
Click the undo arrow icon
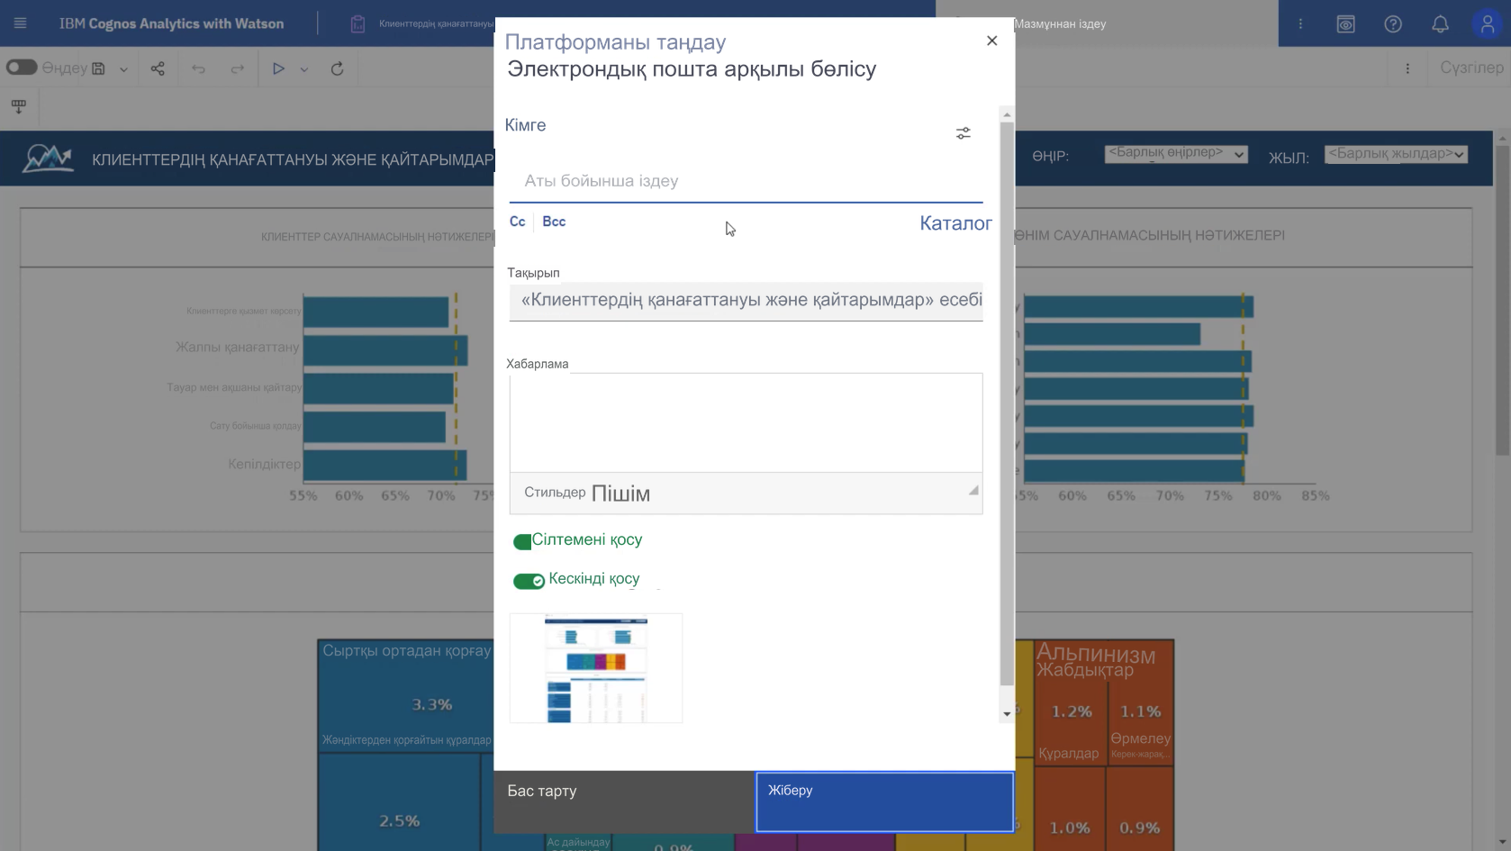click(198, 68)
